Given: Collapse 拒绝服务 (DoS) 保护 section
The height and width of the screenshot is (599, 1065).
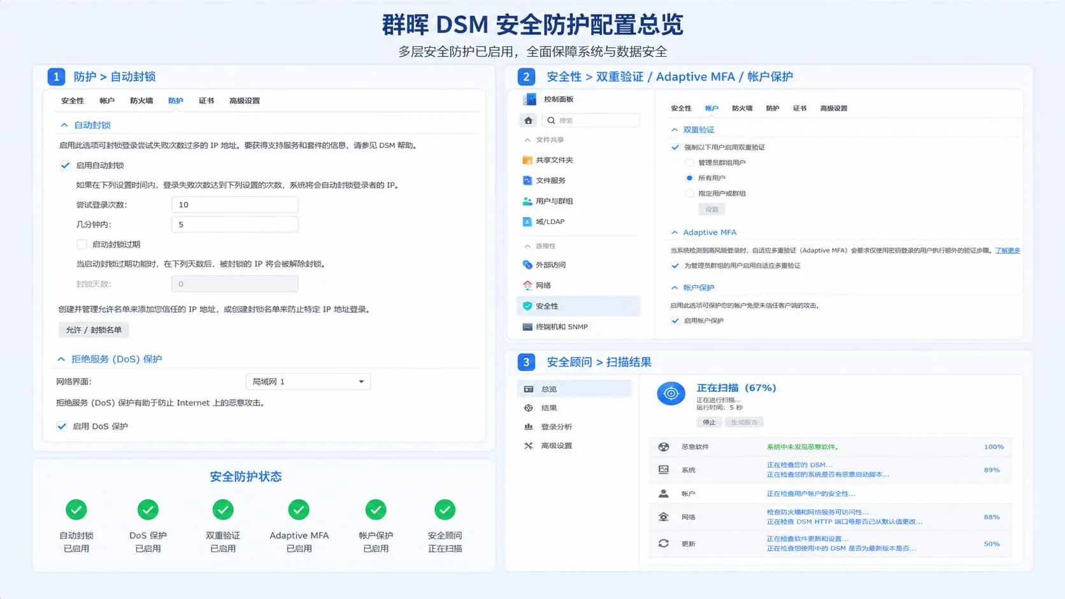Looking at the screenshot, I should (x=61, y=360).
